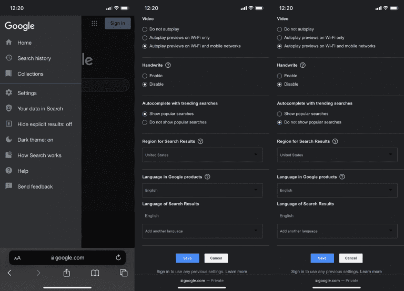This screenshot has width=404, height=291.
Task: Tap the Safari back arrow
Action: [x=9, y=273]
